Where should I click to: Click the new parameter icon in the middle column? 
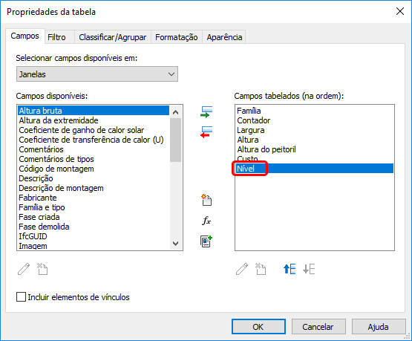pyautogui.click(x=206, y=200)
